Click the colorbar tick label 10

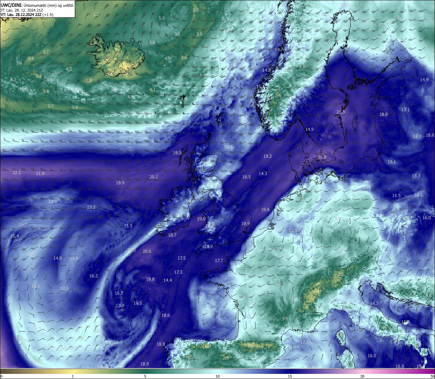(217, 376)
